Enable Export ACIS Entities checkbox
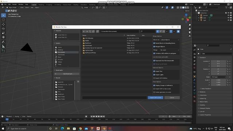 (x=154, y=78)
